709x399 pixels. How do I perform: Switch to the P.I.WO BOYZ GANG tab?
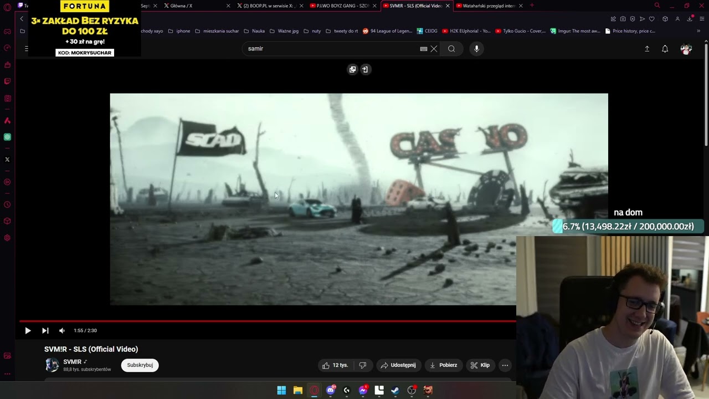point(342,6)
